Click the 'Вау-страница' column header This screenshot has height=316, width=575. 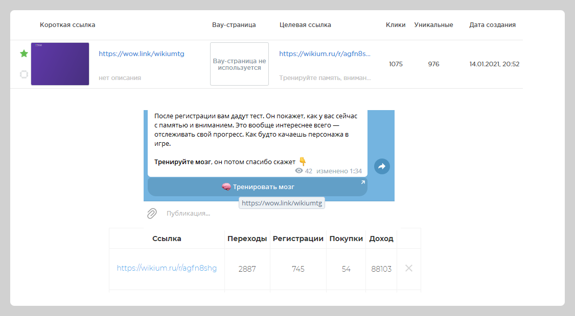[x=234, y=25]
